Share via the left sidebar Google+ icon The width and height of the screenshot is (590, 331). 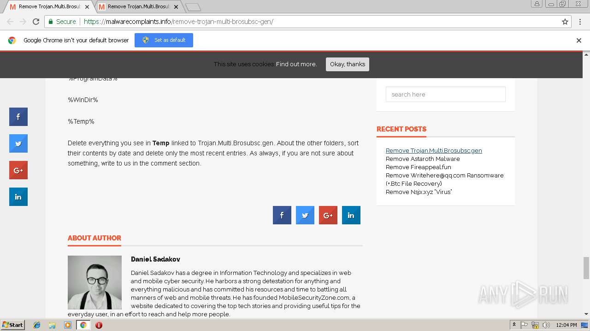(18, 170)
